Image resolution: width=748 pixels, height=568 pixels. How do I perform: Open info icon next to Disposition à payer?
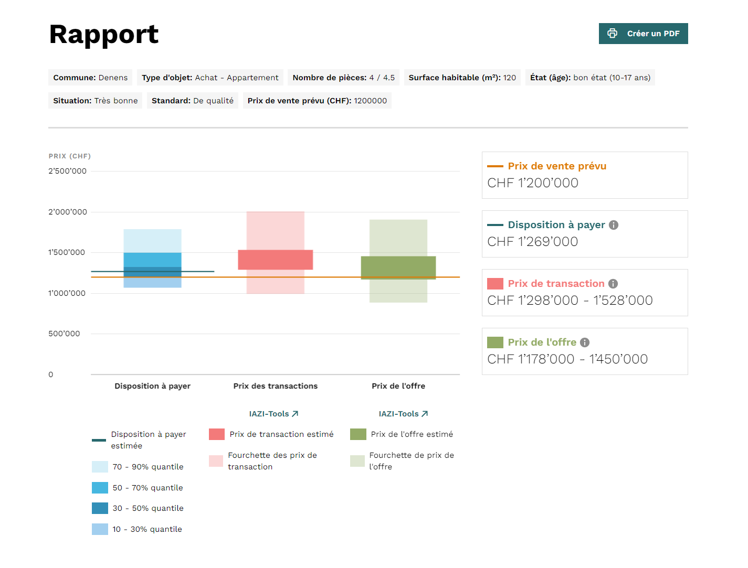pyautogui.click(x=614, y=225)
